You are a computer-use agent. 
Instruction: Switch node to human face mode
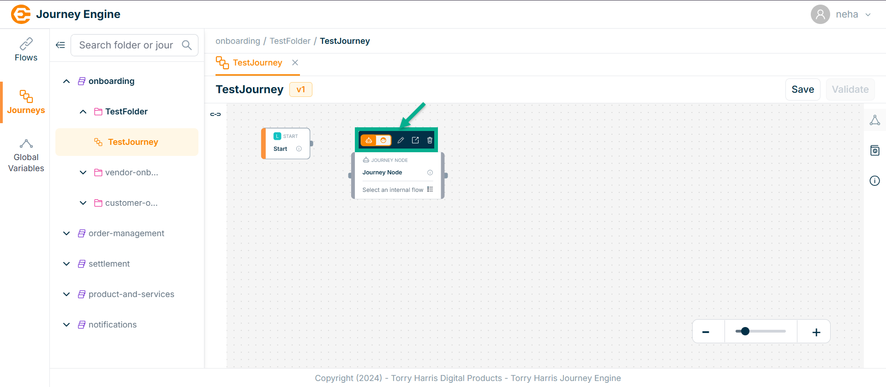click(x=383, y=140)
